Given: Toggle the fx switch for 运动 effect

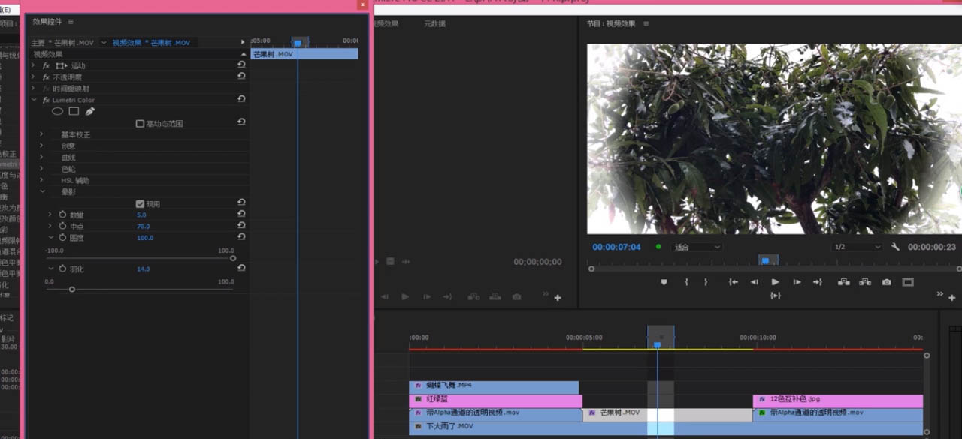Looking at the screenshot, I should click(46, 66).
